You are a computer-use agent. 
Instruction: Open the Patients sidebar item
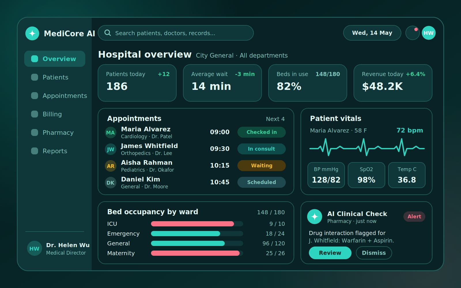coord(55,77)
